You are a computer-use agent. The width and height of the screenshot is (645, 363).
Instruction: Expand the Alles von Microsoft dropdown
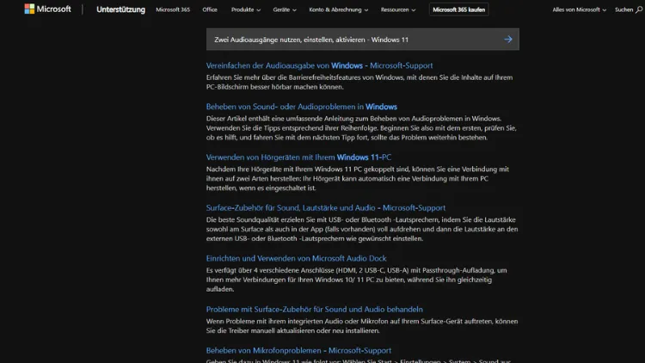point(579,9)
